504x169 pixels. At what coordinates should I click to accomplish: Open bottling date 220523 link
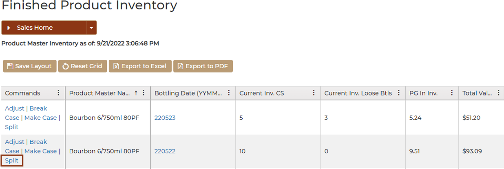pos(165,118)
